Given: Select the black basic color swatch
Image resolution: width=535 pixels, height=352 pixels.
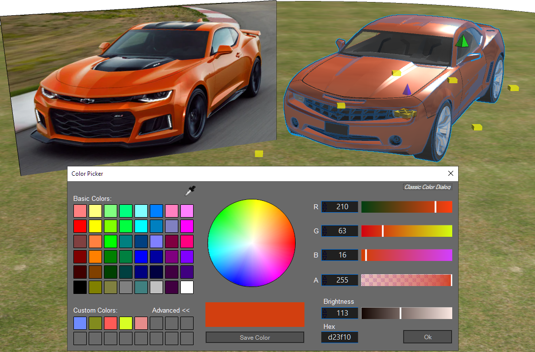Looking at the screenshot, I should [x=80, y=287].
